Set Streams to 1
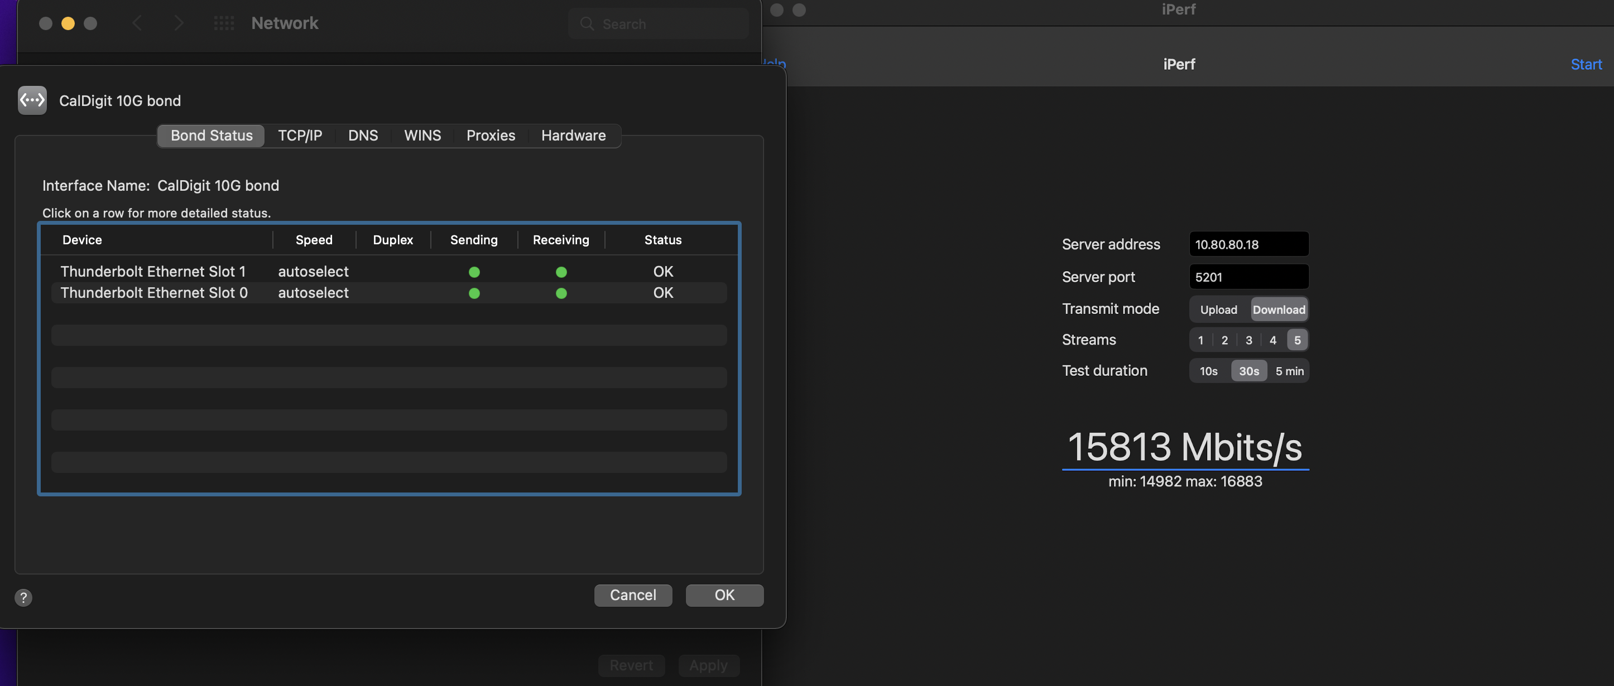Screen dimensions: 1614x686 pyautogui.click(x=1200, y=340)
